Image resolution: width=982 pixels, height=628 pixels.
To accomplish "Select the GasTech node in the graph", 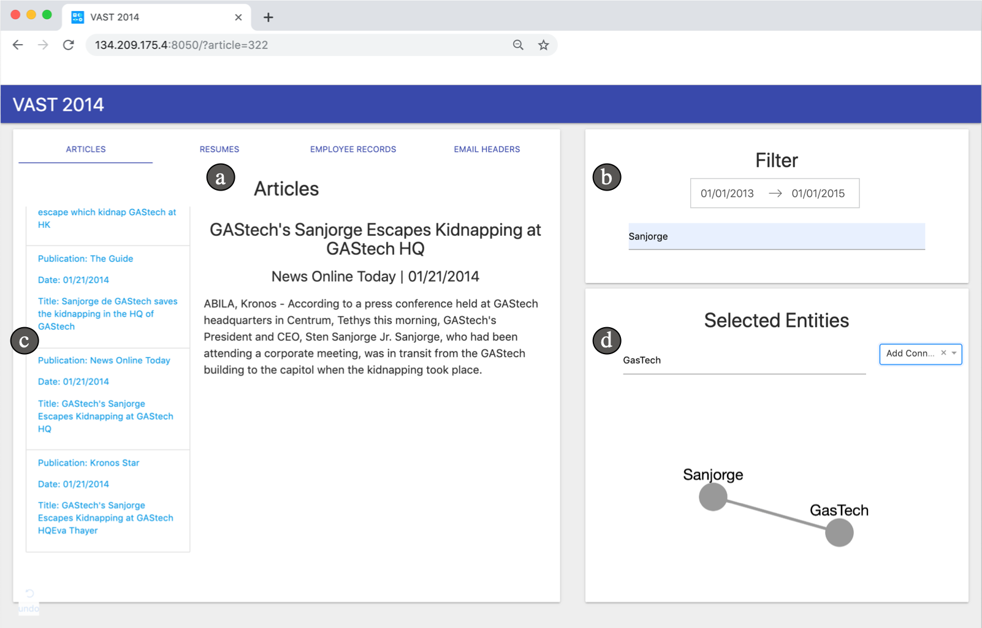I will point(839,532).
